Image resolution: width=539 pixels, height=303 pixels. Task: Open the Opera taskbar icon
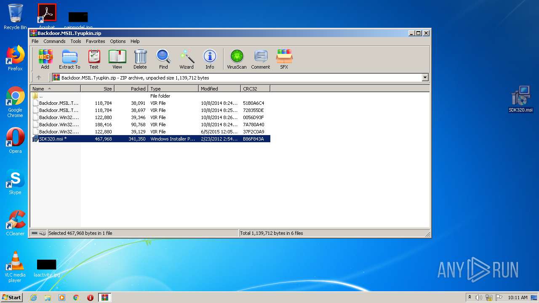coord(90,298)
